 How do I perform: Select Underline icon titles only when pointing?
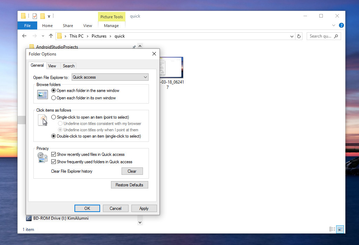point(98,130)
